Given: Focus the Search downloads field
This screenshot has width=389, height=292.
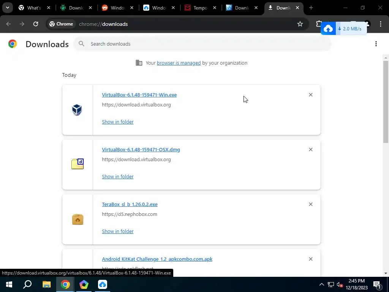Looking at the screenshot, I should [202, 44].
